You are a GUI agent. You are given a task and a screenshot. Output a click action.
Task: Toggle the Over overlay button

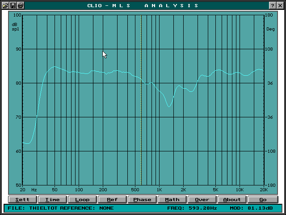202,199
